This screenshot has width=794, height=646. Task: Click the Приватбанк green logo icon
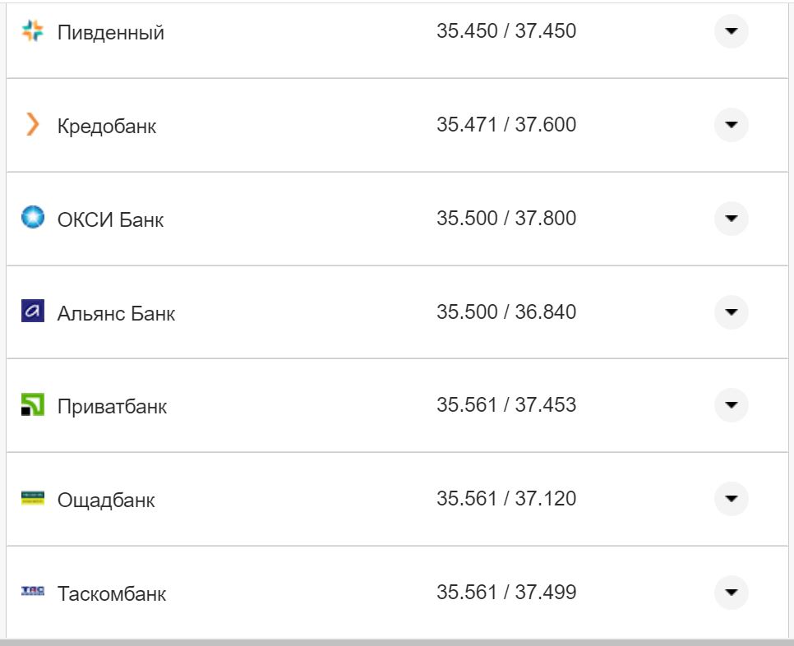pyautogui.click(x=32, y=405)
